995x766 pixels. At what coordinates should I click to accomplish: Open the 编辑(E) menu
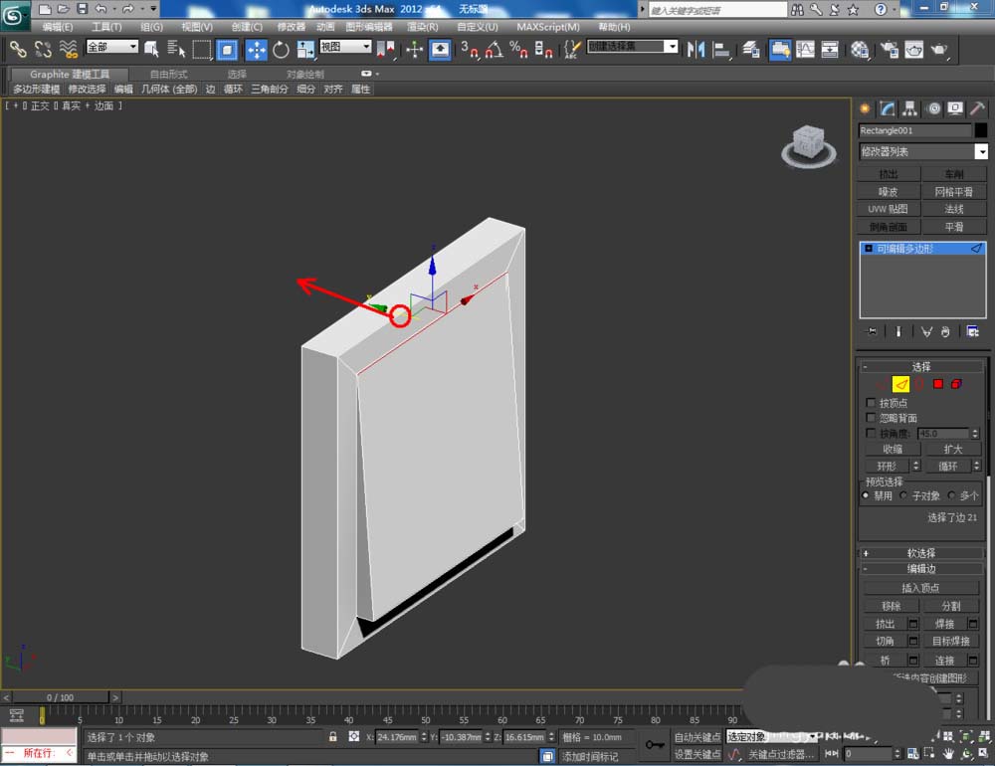point(58,27)
